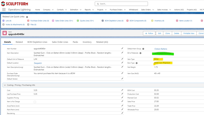Click the BOM Depletion Lines quick link icon
Image resolution: width=204 pixels, height=115 pixels.
pos(103,20)
